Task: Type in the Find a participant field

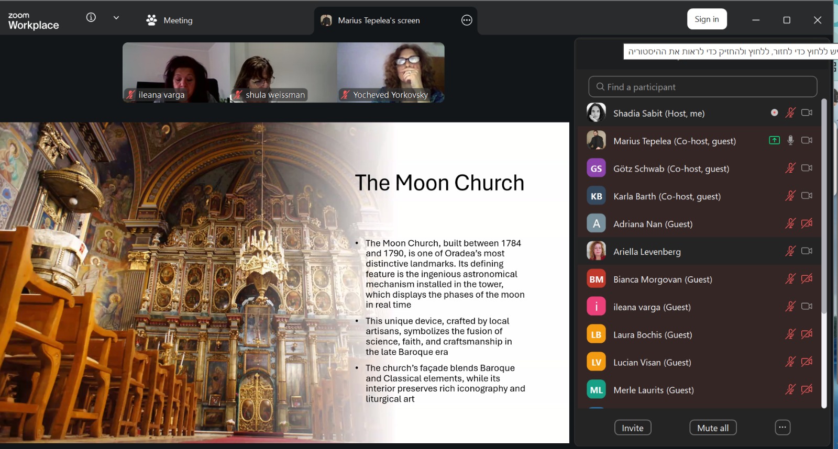Action: [702, 87]
